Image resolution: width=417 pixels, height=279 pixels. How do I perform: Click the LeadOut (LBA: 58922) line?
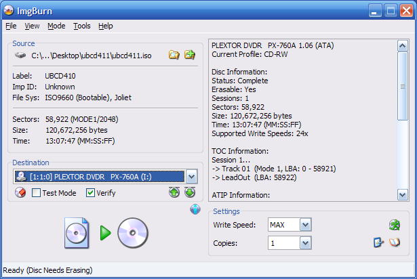click(x=254, y=177)
